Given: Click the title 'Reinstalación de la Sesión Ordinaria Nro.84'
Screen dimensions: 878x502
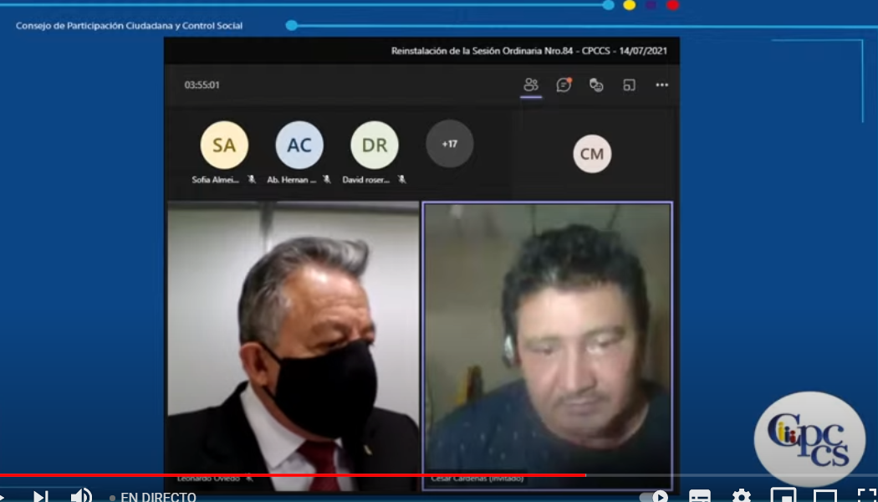Looking at the screenshot, I should tap(482, 51).
